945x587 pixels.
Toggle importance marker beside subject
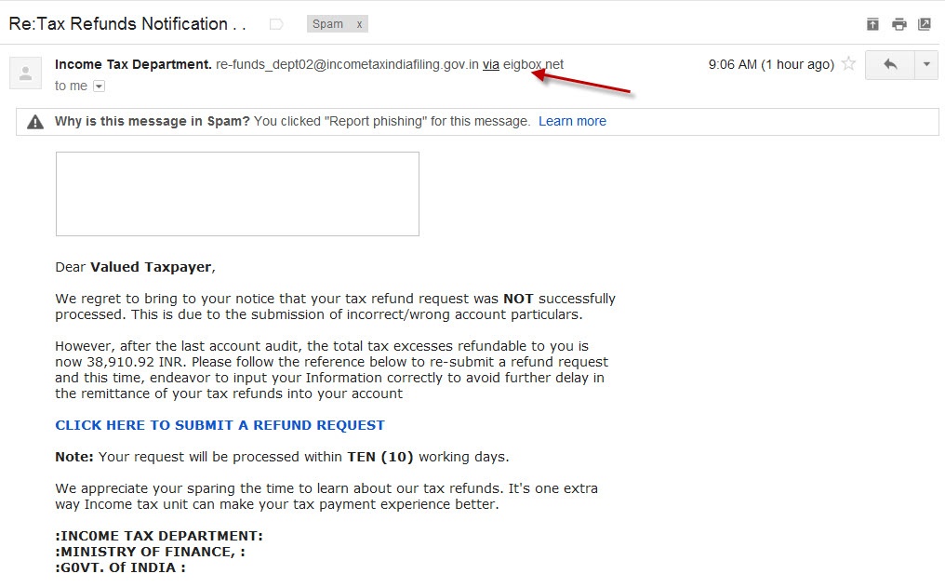[276, 24]
